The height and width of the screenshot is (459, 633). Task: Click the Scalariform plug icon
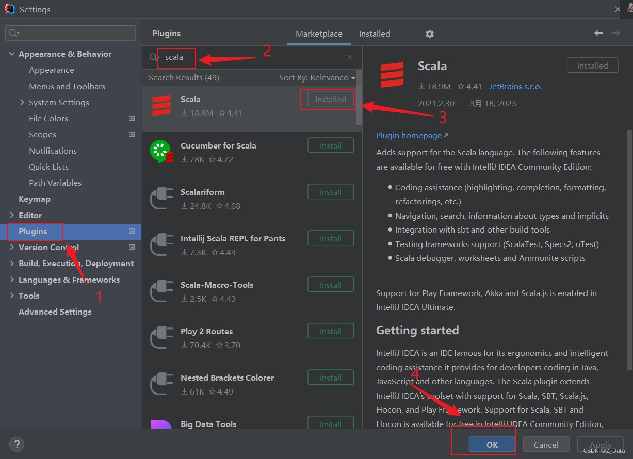click(161, 199)
